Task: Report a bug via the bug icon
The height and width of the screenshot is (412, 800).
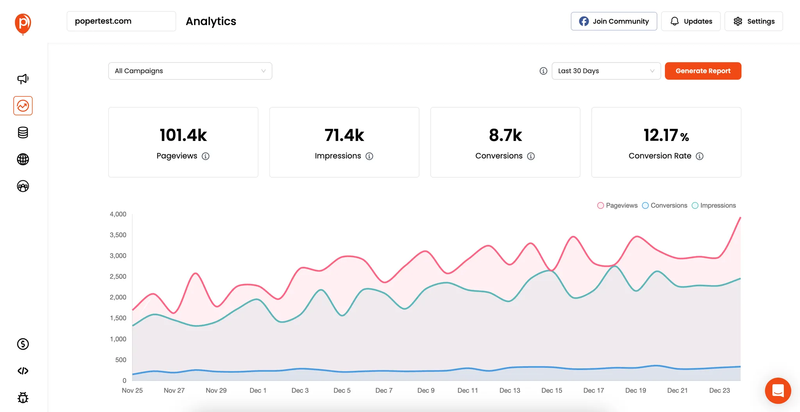Action: pyautogui.click(x=23, y=398)
